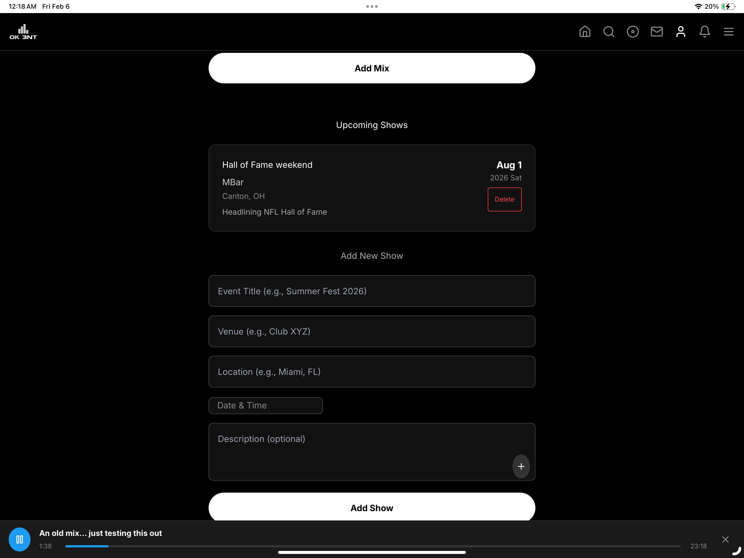Focus the Event Title input field
The width and height of the screenshot is (744, 558).
tap(372, 291)
